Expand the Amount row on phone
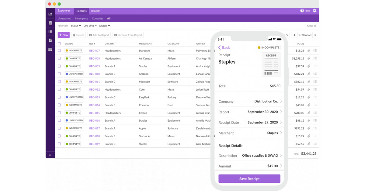This screenshot has height=191, width=365. coord(250,166)
